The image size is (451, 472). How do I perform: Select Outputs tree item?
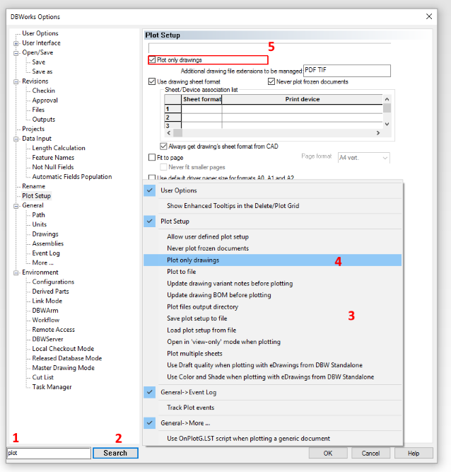pos(44,119)
